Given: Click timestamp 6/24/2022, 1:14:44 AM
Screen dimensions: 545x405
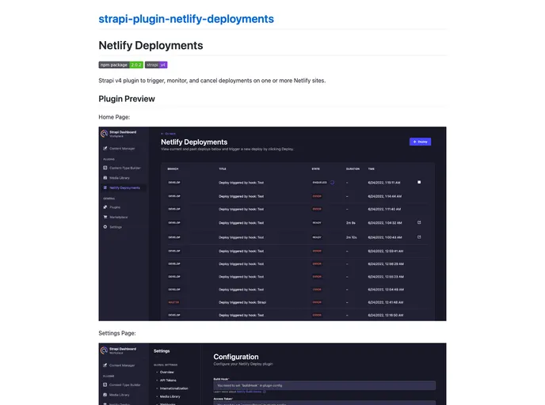Looking at the screenshot, I should click(x=385, y=196).
